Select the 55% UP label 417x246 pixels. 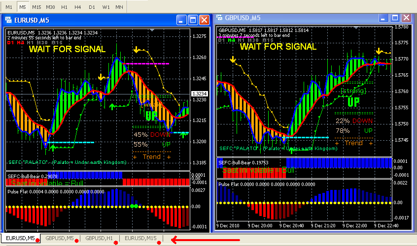[x=152, y=144]
